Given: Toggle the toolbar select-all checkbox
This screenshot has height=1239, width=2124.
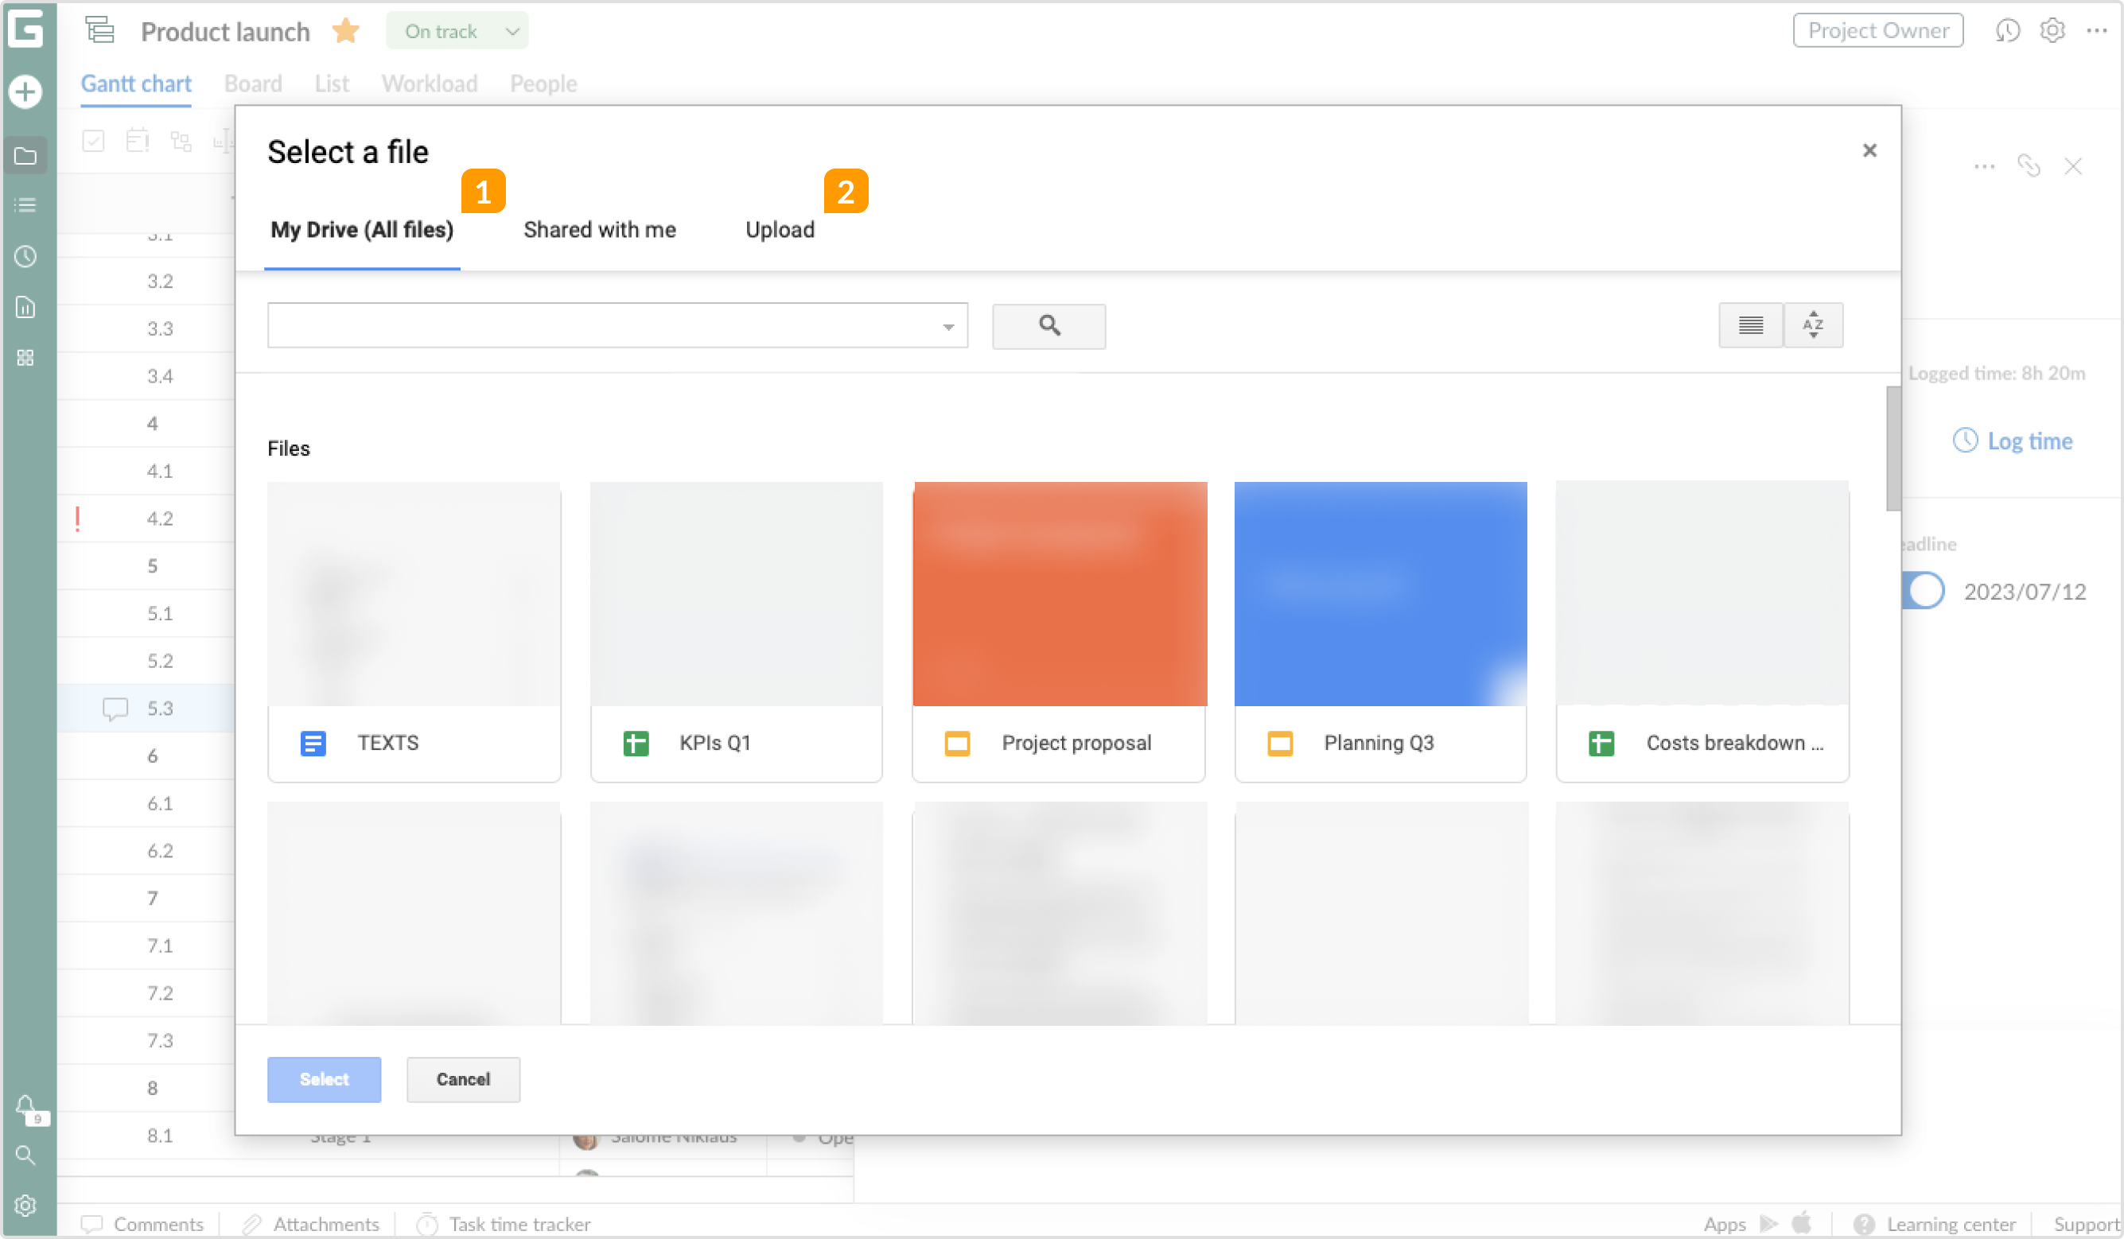Looking at the screenshot, I should (x=94, y=141).
